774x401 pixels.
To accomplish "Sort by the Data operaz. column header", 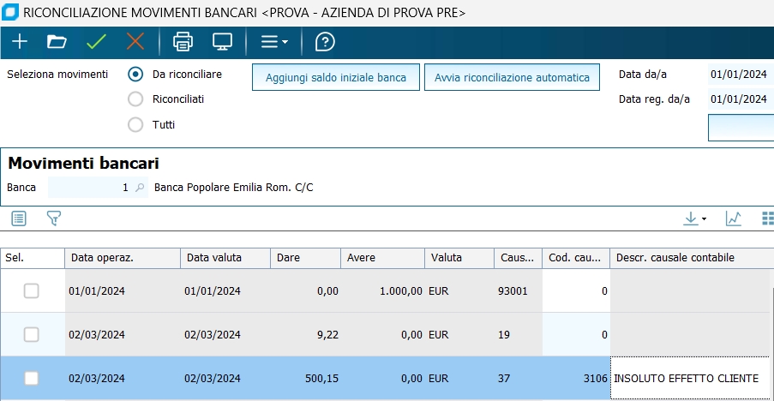I will click(x=122, y=257).
